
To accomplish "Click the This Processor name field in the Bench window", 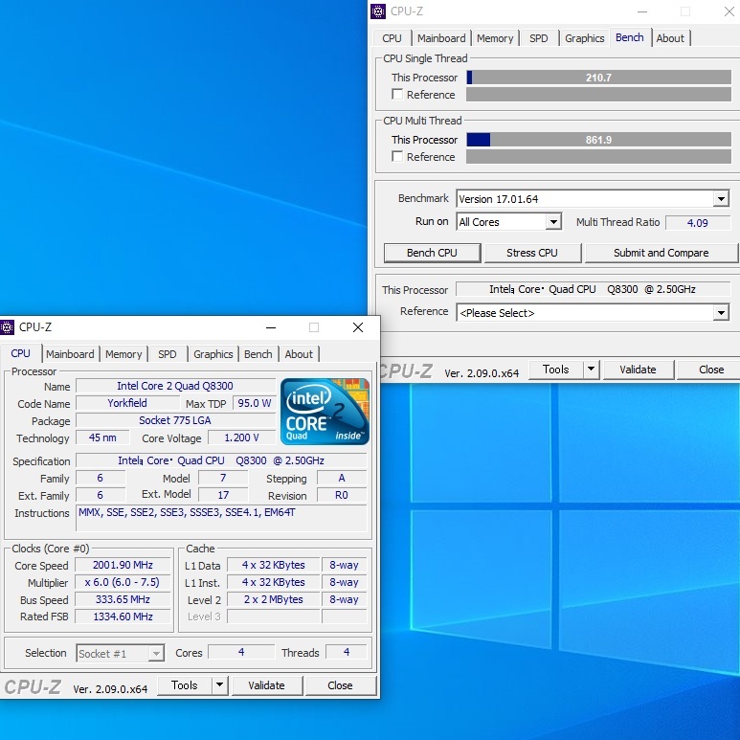I will [594, 289].
